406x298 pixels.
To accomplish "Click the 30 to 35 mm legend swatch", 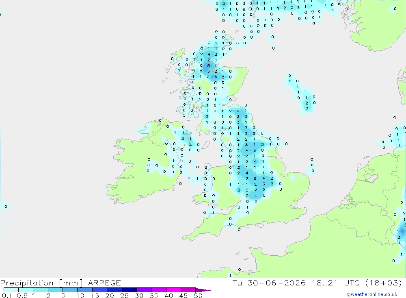I will pos(144,290).
